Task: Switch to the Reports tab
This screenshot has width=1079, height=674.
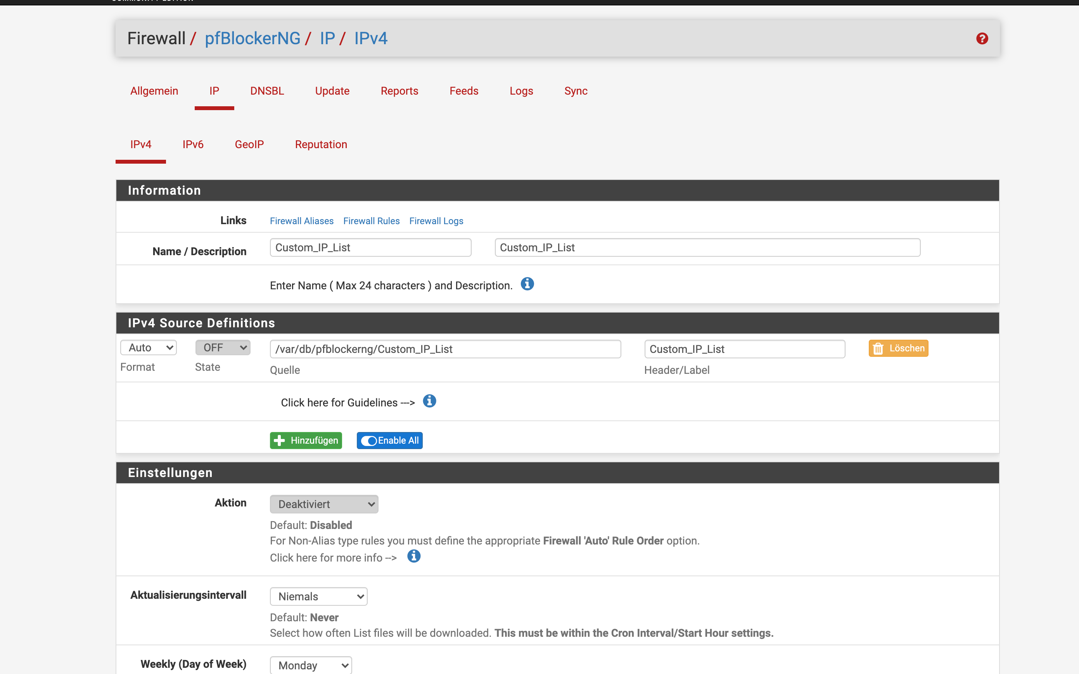Action: (399, 91)
